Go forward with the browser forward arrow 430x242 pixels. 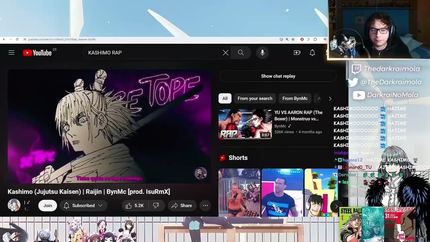10,39
